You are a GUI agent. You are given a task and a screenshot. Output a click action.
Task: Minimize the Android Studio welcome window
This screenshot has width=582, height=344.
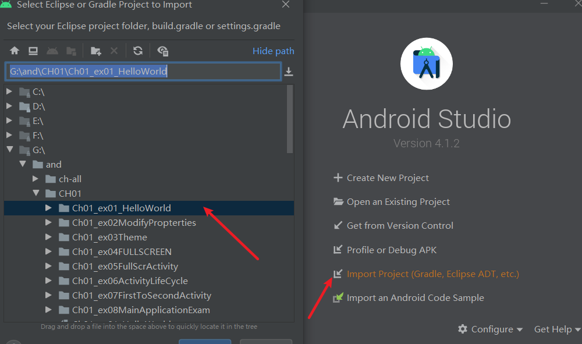point(544,3)
